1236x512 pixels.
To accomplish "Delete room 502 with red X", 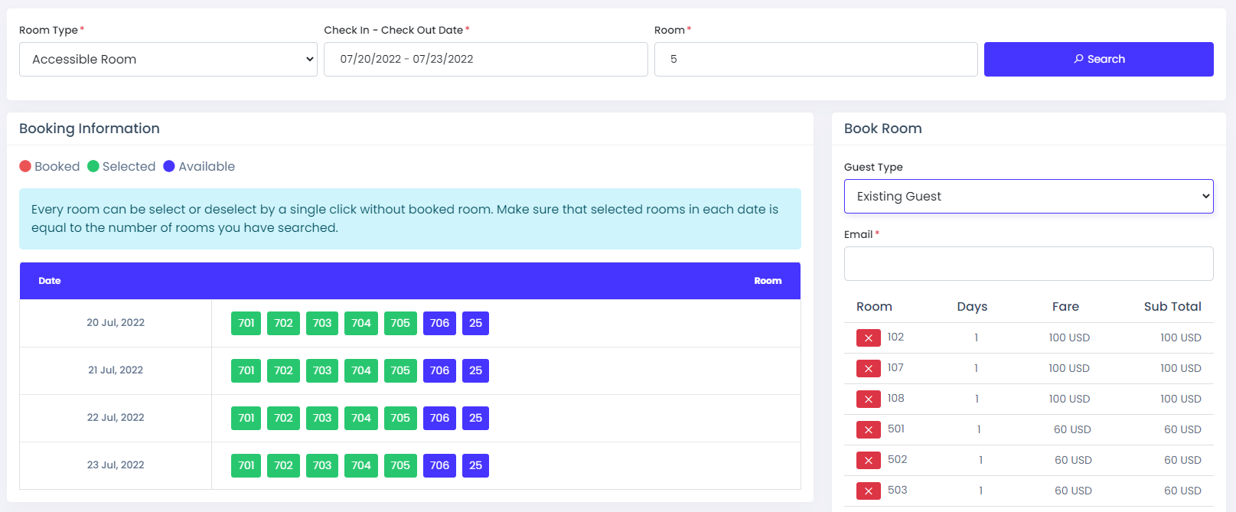I will point(868,460).
